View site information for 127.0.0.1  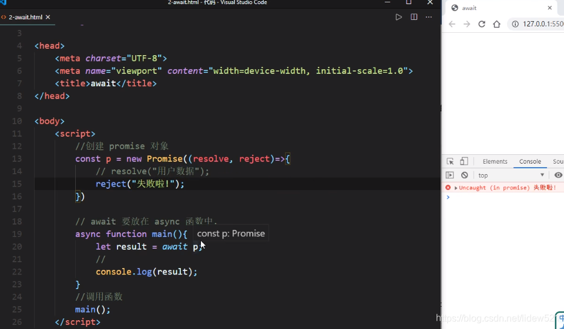(515, 24)
